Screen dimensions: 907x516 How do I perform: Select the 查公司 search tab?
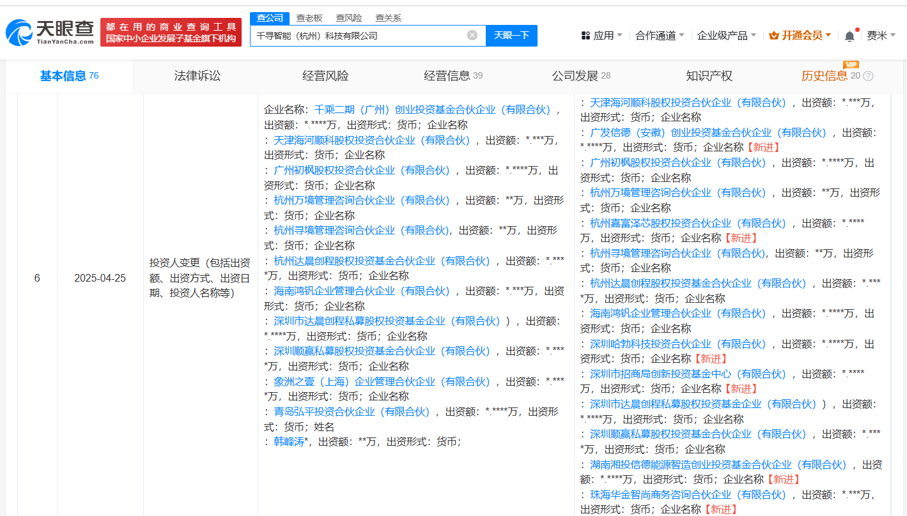click(x=270, y=18)
